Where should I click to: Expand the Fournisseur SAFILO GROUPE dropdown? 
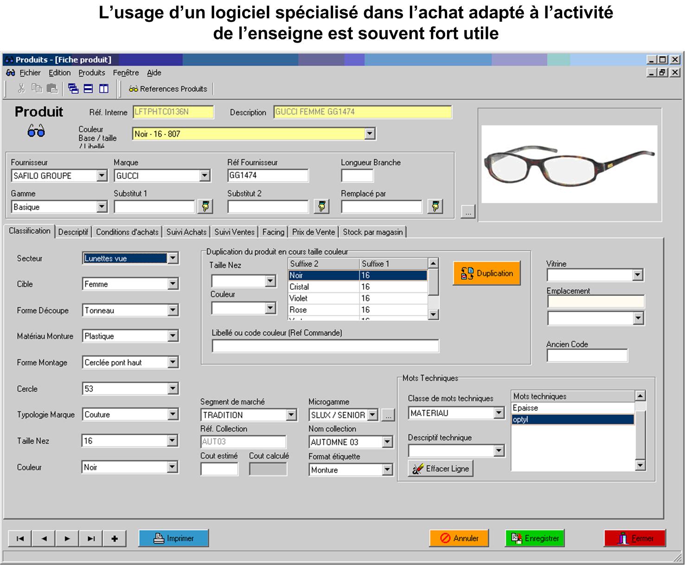(102, 176)
